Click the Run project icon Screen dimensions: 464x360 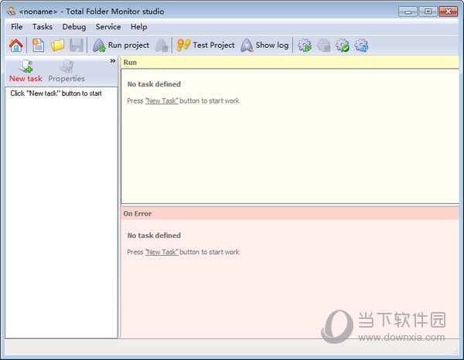pos(99,46)
